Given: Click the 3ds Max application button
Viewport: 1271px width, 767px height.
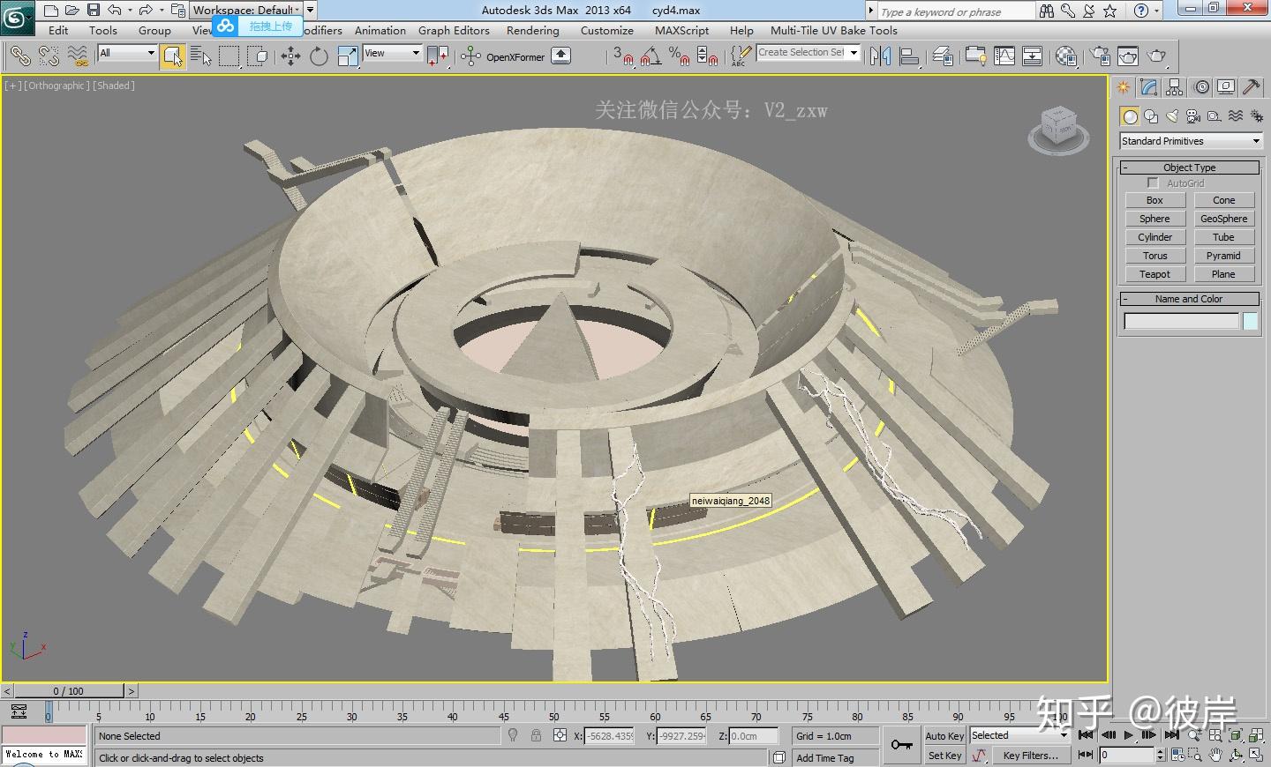Looking at the screenshot, I should (x=17, y=18).
